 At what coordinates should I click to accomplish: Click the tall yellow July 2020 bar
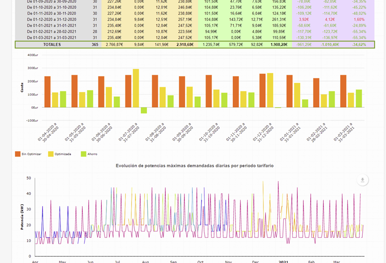(136, 88)
